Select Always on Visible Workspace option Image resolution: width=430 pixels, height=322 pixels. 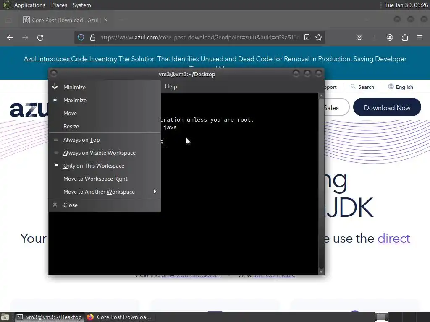[x=104, y=153]
